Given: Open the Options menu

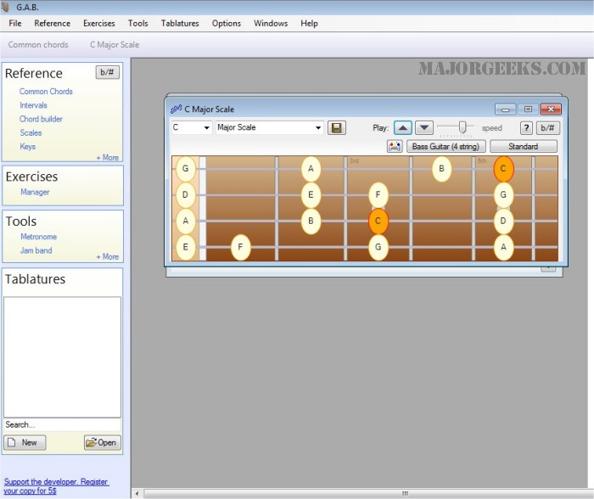Looking at the screenshot, I should click(x=227, y=24).
